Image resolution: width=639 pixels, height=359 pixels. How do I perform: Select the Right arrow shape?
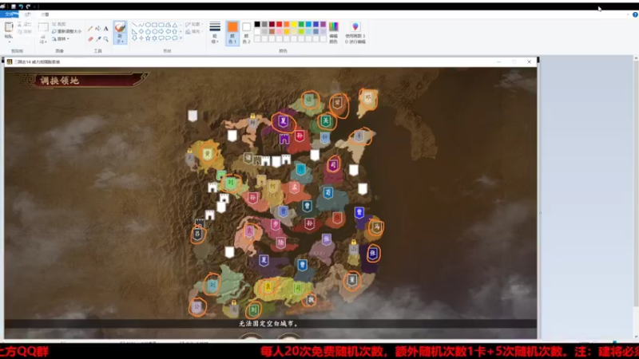pos(161,31)
